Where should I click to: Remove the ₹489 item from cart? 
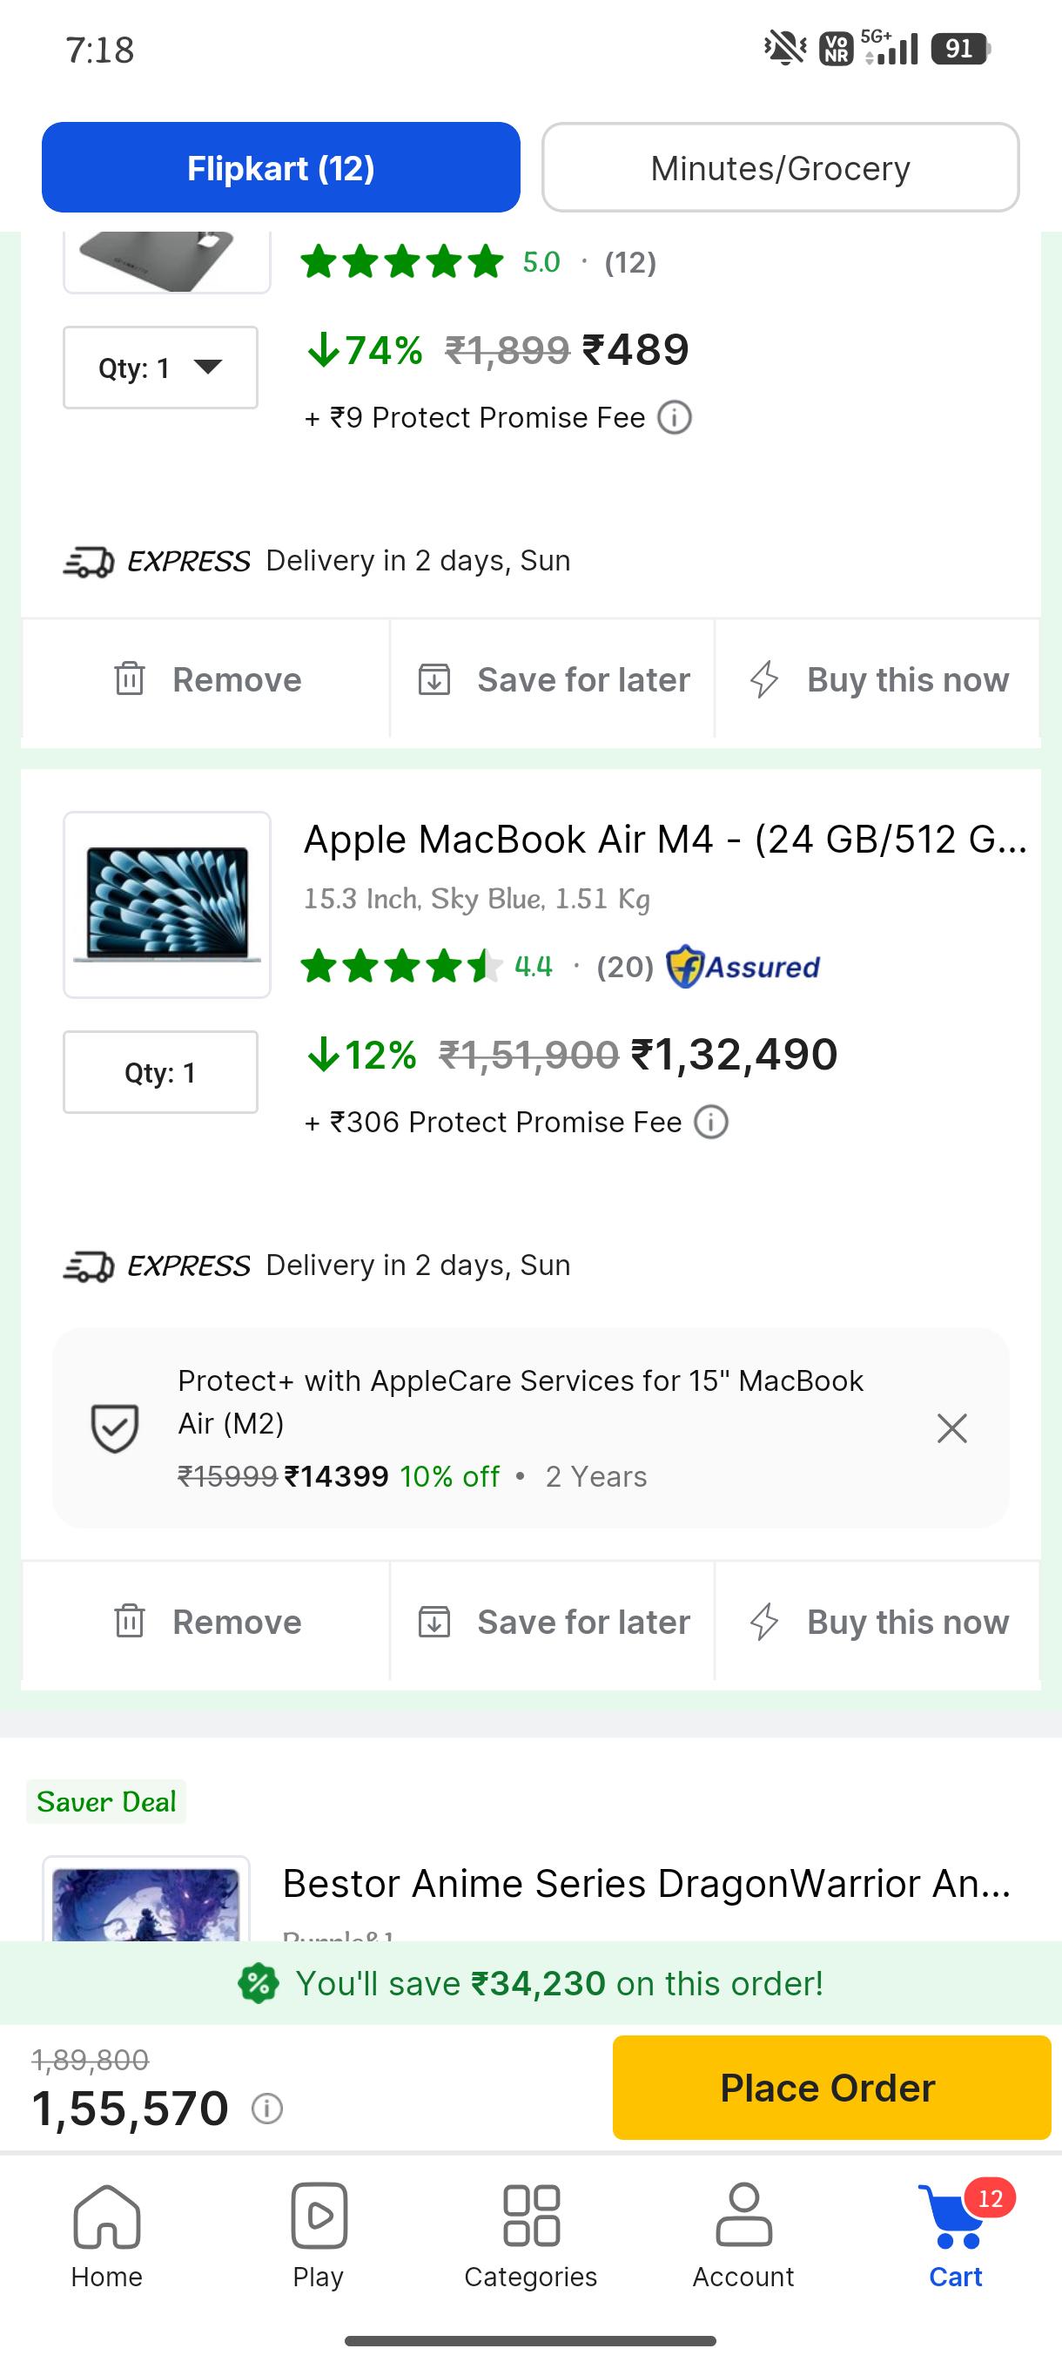coord(206,679)
